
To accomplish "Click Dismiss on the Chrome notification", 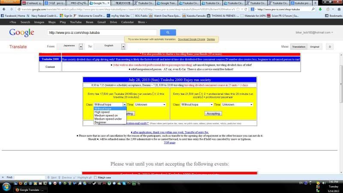I will [211, 39].
